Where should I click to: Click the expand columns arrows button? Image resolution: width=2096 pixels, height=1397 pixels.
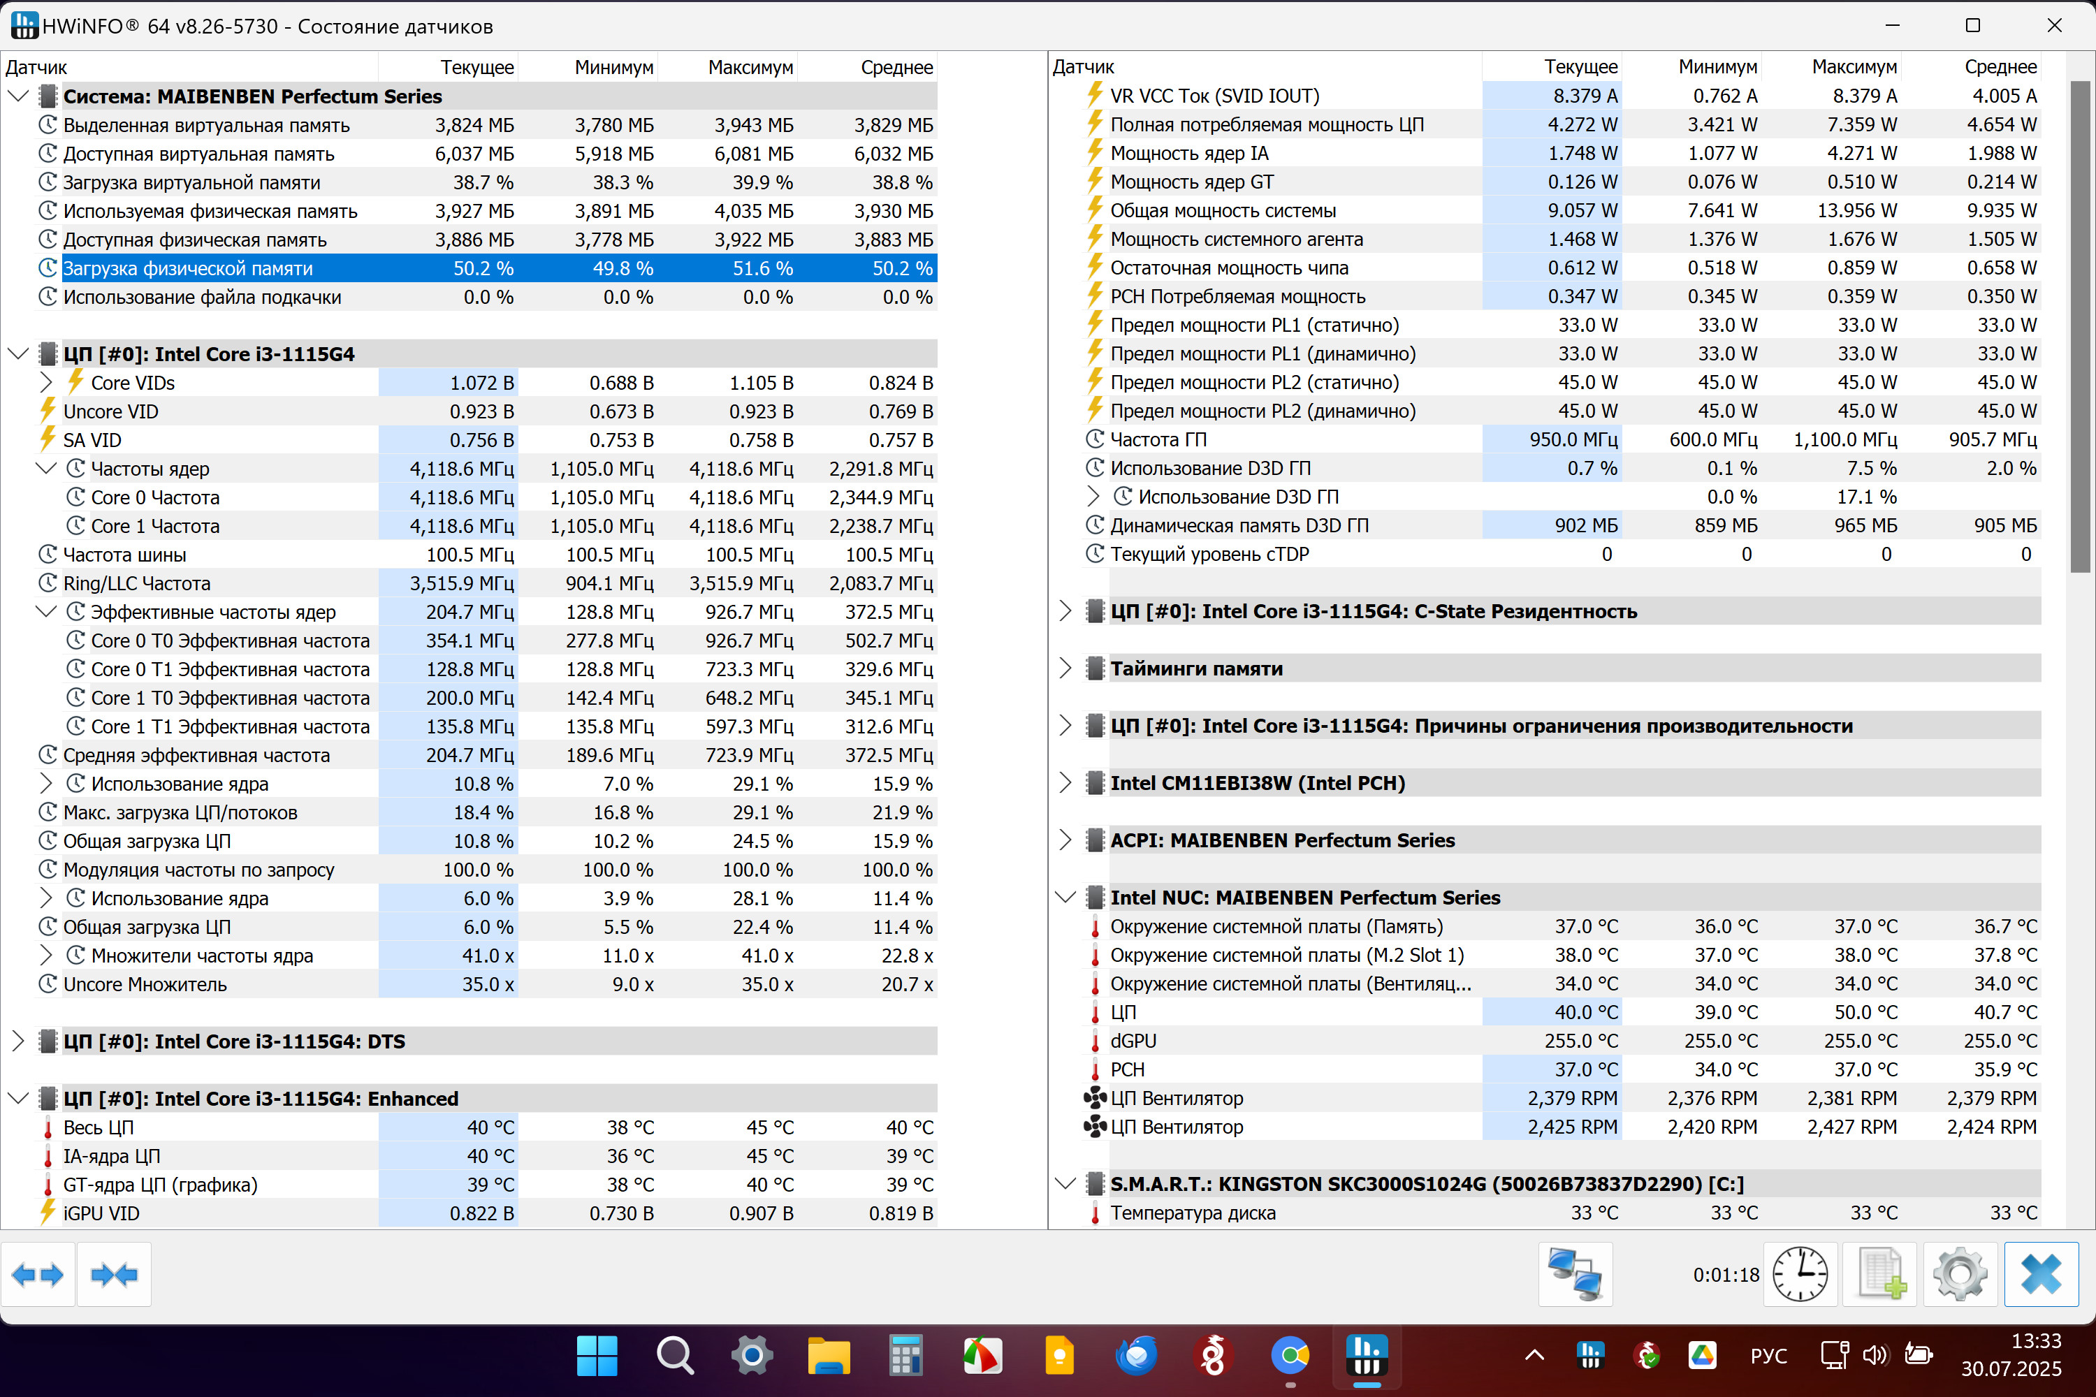click(x=38, y=1275)
